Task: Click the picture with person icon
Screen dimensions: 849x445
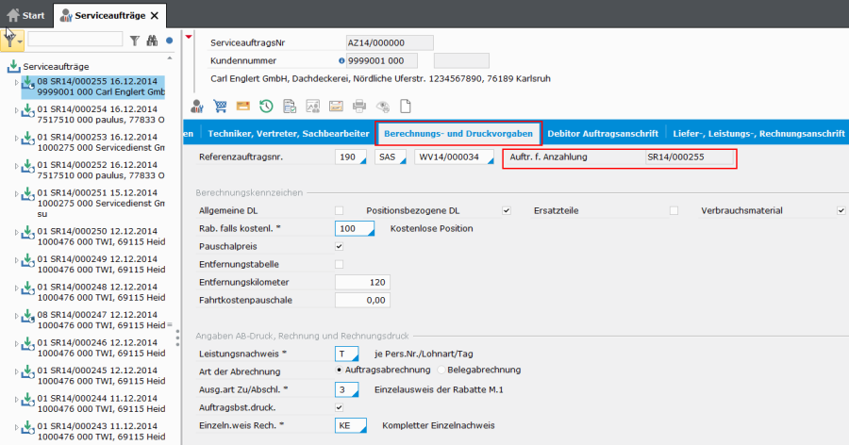Action: click(313, 107)
